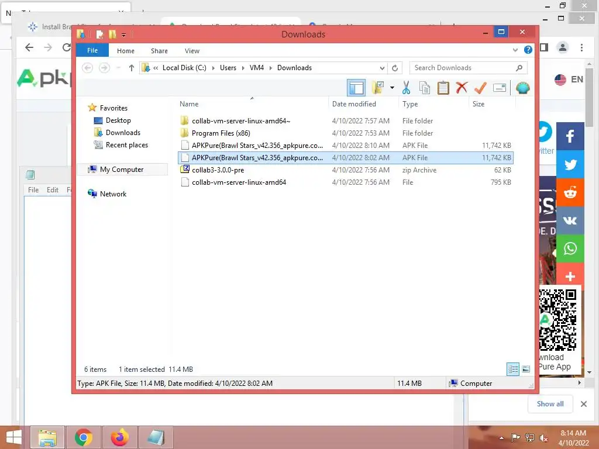Select the collab-vm-server-linux-amd64 795 KB file
Viewport: 599px width, 449px height.
click(345, 182)
